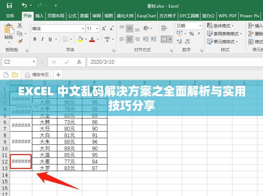The image size is (263, 196).
Task: Decrease font size with smaller A
Action: (112, 29)
